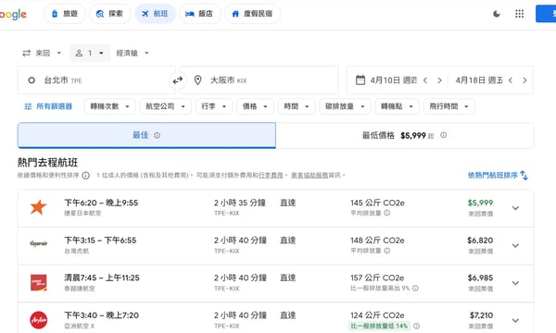Screen dimensions: 556x333
Task: Click emissions info icon for 148 公斤 flight
Action: pyautogui.click(x=386, y=251)
